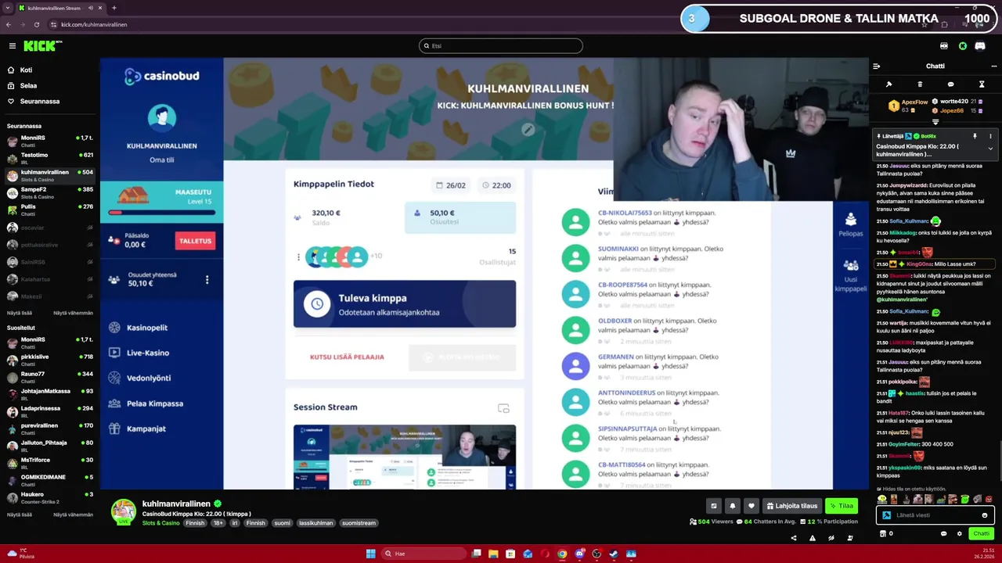
Task: Open pirkkislive recommended channel
Action: click(x=50, y=360)
